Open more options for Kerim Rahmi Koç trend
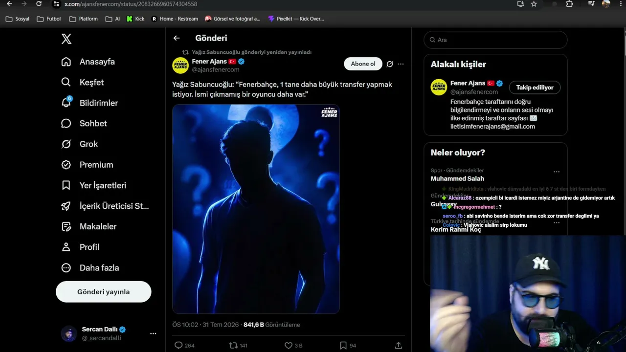 point(557,222)
